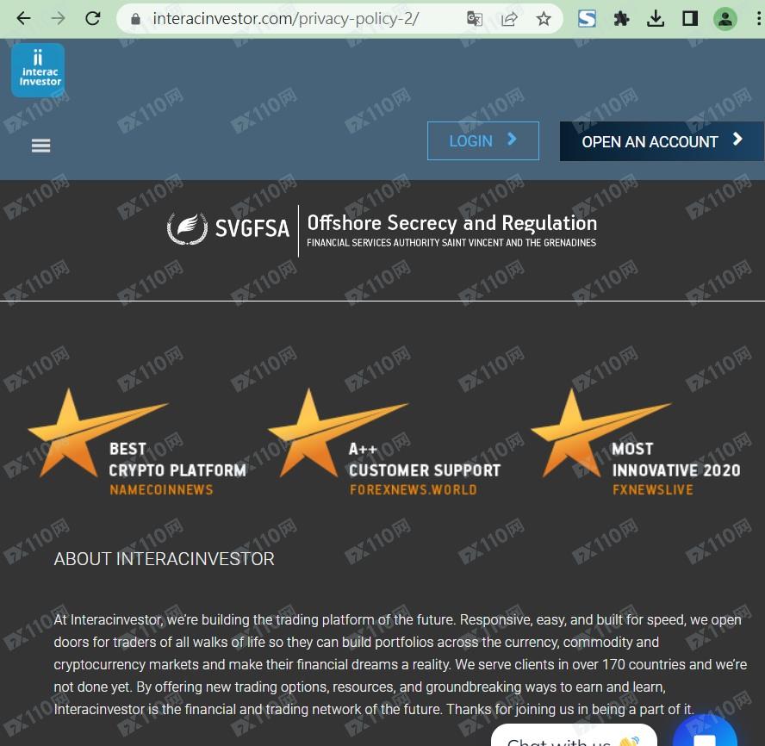Click the FOREXNEWS.WORLD award source text
The width and height of the screenshot is (765, 746).
pos(414,490)
